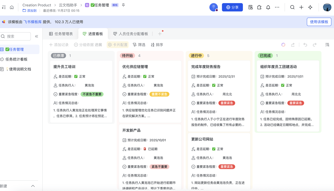Click the home icon in top bar
The height and width of the screenshot is (191, 334).
coord(12,8)
